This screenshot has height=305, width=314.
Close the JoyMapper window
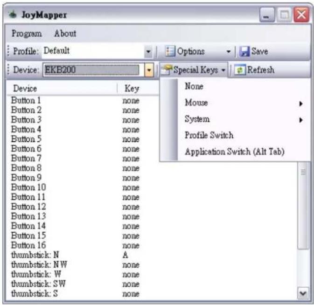pos(301,14)
